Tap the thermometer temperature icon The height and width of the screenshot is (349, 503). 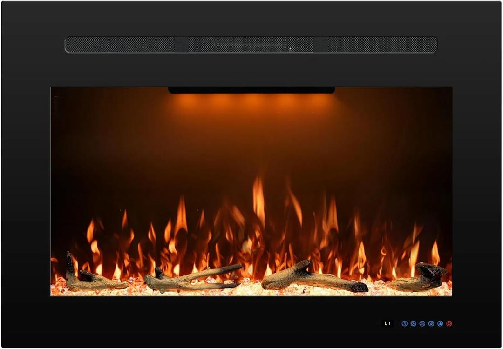click(x=404, y=323)
